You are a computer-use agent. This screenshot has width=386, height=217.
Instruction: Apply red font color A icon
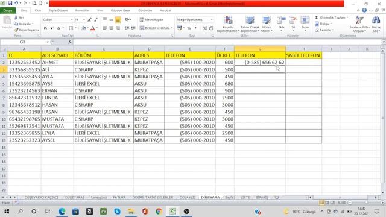(x=93, y=28)
